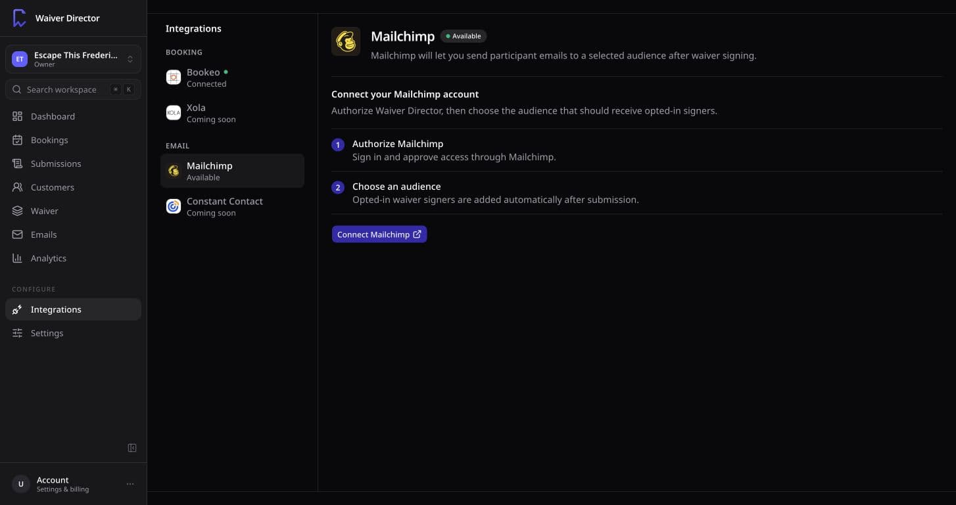Click the Opted-in waiver signers description
The height and width of the screenshot is (505, 956).
tap(496, 200)
